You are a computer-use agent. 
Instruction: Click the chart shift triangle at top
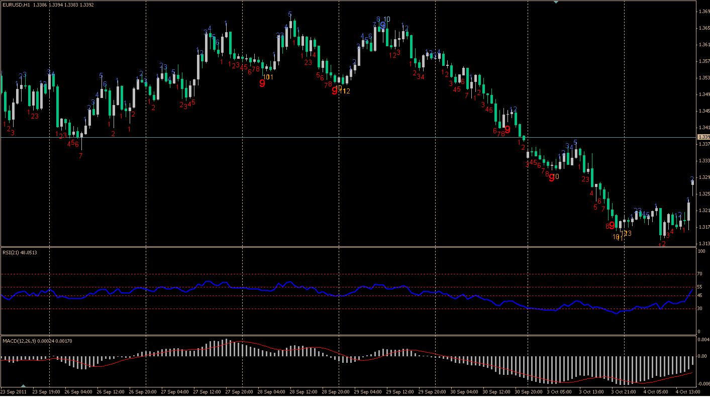click(x=556, y=3)
